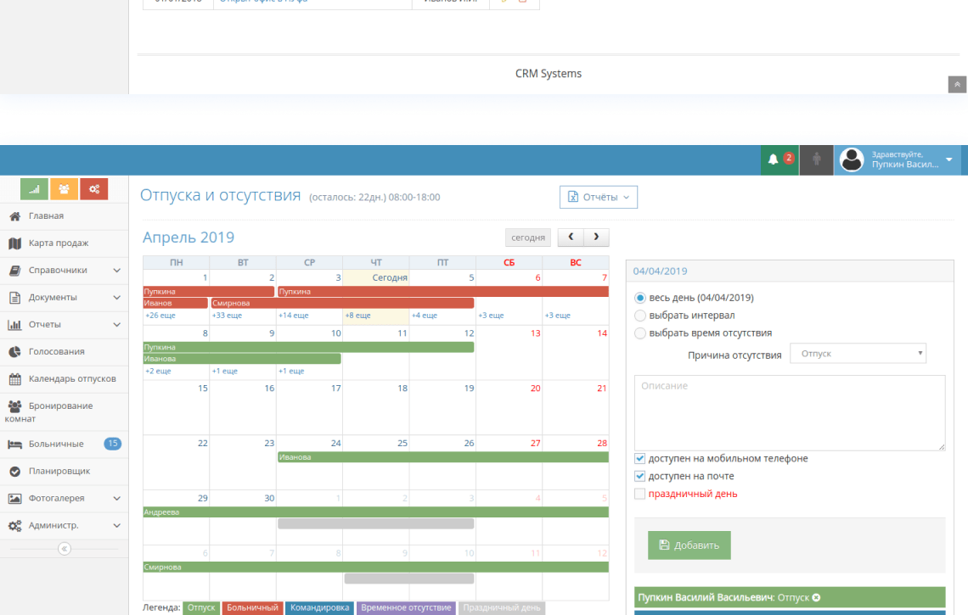Select the red gears tab icon above sidebar
This screenshot has width=968, height=615.
(x=94, y=188)
